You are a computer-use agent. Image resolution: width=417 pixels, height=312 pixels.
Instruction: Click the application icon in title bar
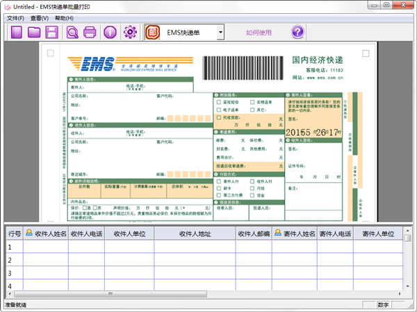point(8,7)
